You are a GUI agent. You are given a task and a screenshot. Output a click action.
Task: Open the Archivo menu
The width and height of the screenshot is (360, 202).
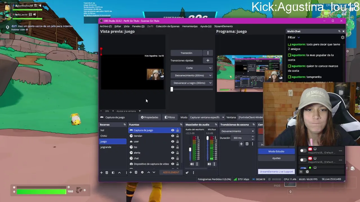point(106,26)
